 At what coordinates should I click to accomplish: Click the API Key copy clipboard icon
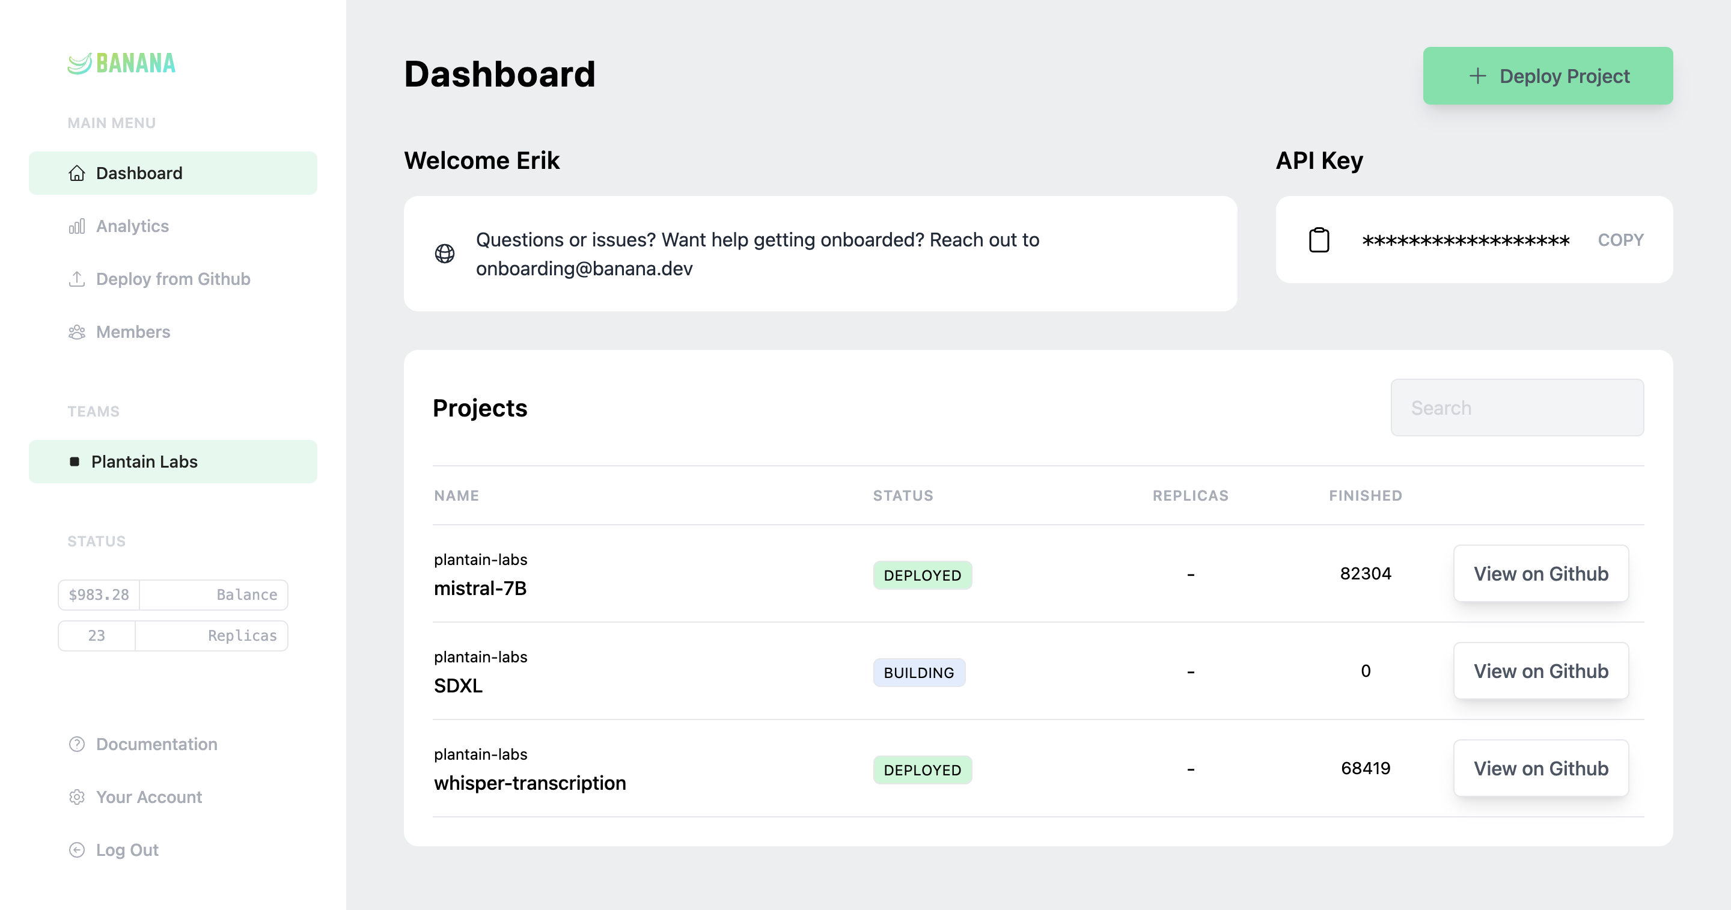click(1319, 240)
